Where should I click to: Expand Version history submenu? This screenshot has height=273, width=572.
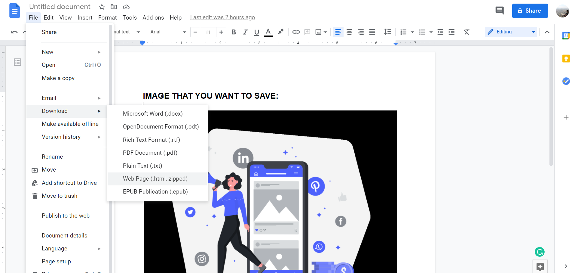click(x=67, y=137)
